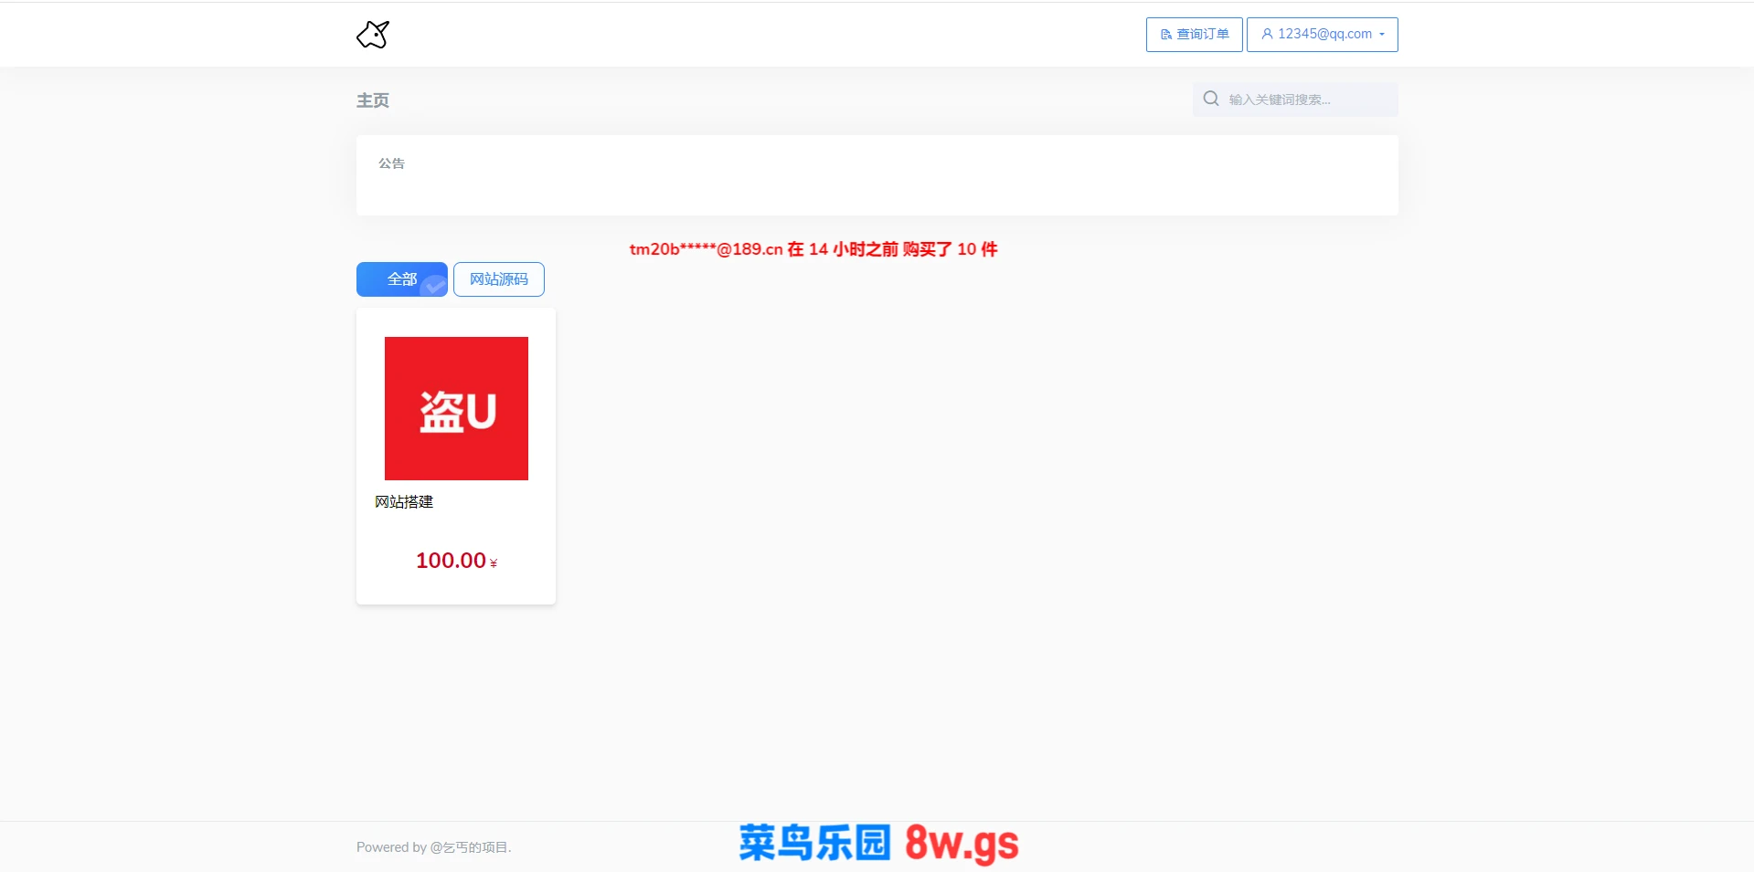Expand the 12345@qq.com account dropdown
This screenshot has height=872, width=1754.
(1322, 35)
